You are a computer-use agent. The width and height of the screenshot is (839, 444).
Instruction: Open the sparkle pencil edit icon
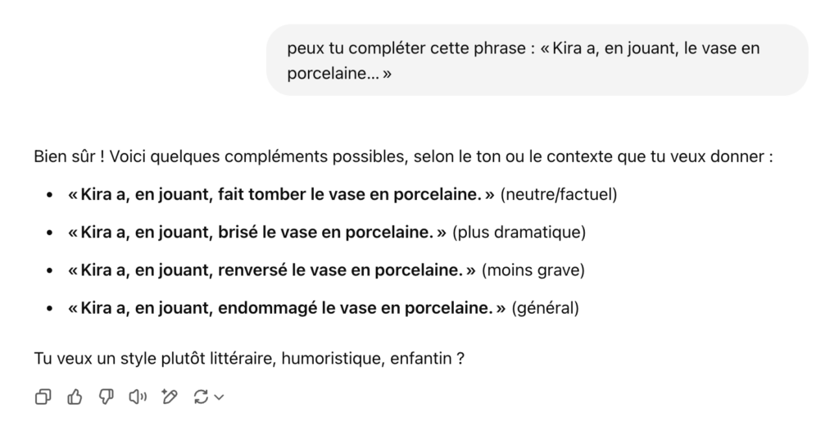click(x=170, y=397)
